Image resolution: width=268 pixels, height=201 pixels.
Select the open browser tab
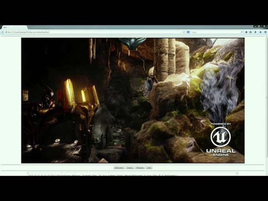(x=15, y=27)
